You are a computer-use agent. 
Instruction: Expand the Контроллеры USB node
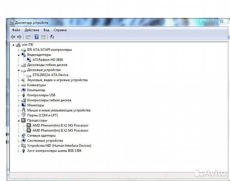19,95
